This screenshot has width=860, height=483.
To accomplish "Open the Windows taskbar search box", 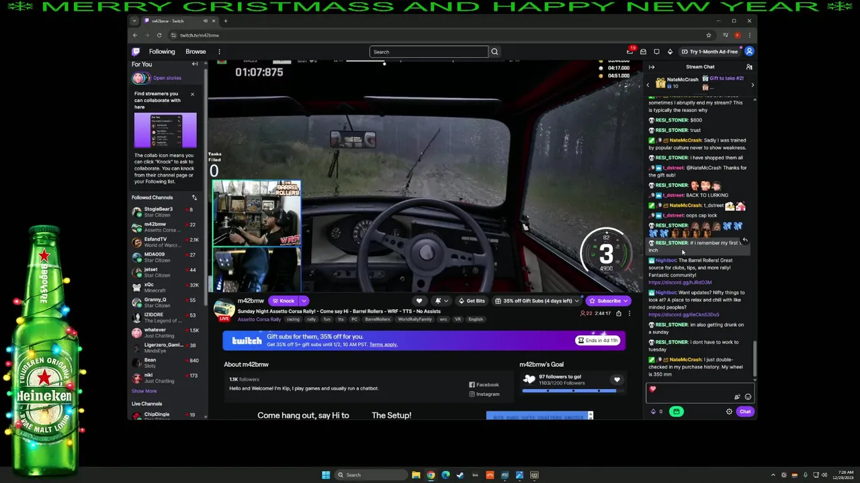I will [370, 475].
